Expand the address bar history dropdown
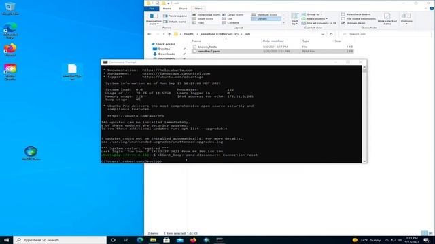Screen dimensions: 435x244 click(x=323, y=34)
